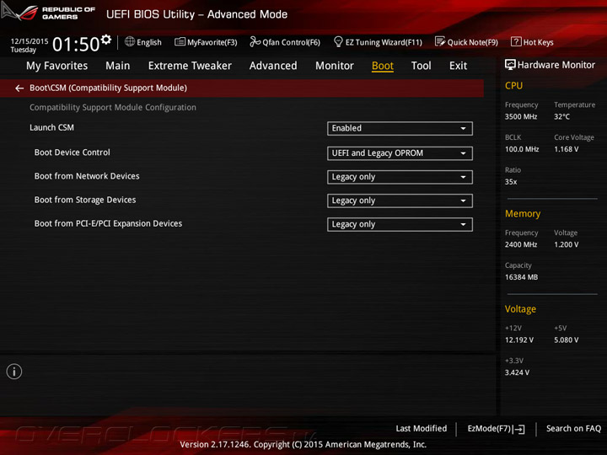This screenshot has width=607, height=455.
Task: Start EZ Tuning Wizard(F11) label
Action: pos(384,43)
